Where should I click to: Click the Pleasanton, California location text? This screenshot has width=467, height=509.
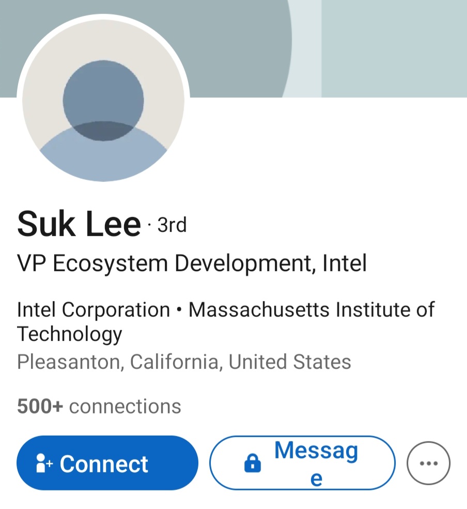click(x=184, y=362)
